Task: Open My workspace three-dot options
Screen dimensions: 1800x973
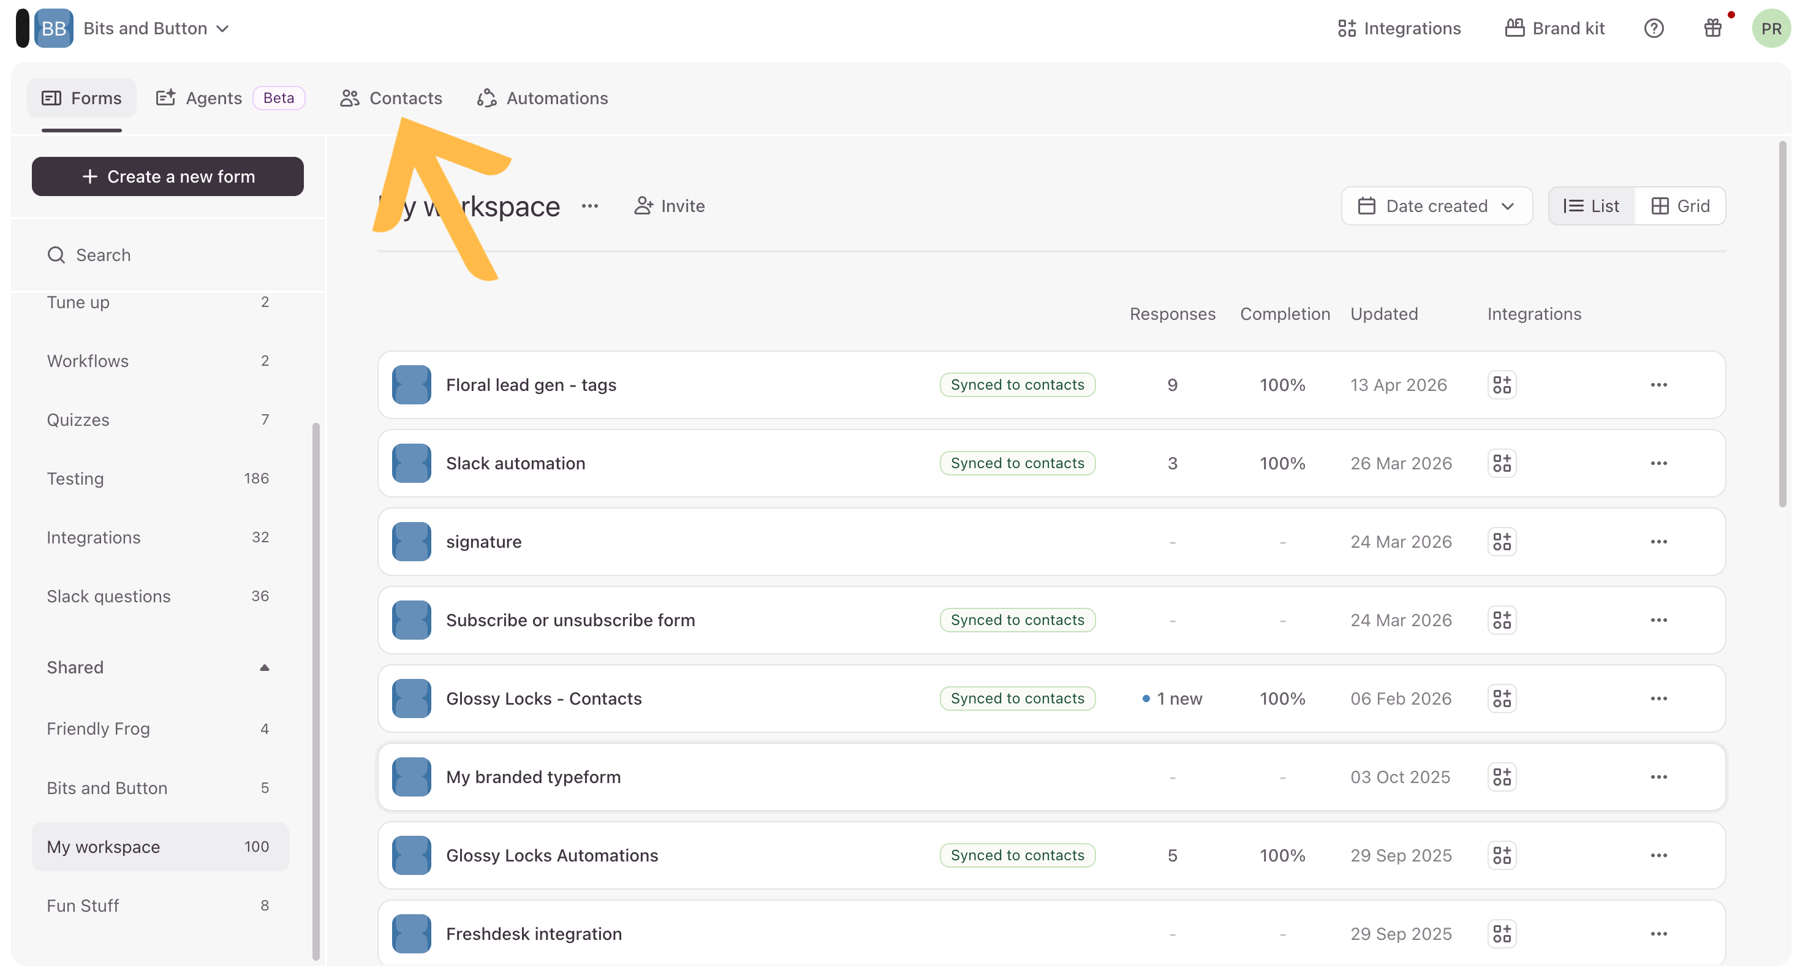Action: pyautogui.click(x=590, y=206)
